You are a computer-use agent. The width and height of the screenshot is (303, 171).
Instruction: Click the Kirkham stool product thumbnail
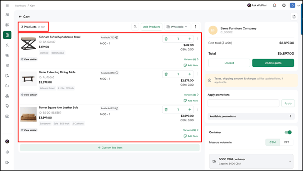click(28, 44)
